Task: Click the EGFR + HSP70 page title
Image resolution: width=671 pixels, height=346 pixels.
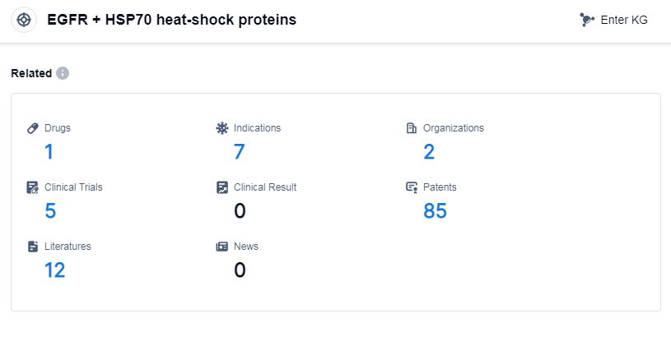Action: pos(172,20)
